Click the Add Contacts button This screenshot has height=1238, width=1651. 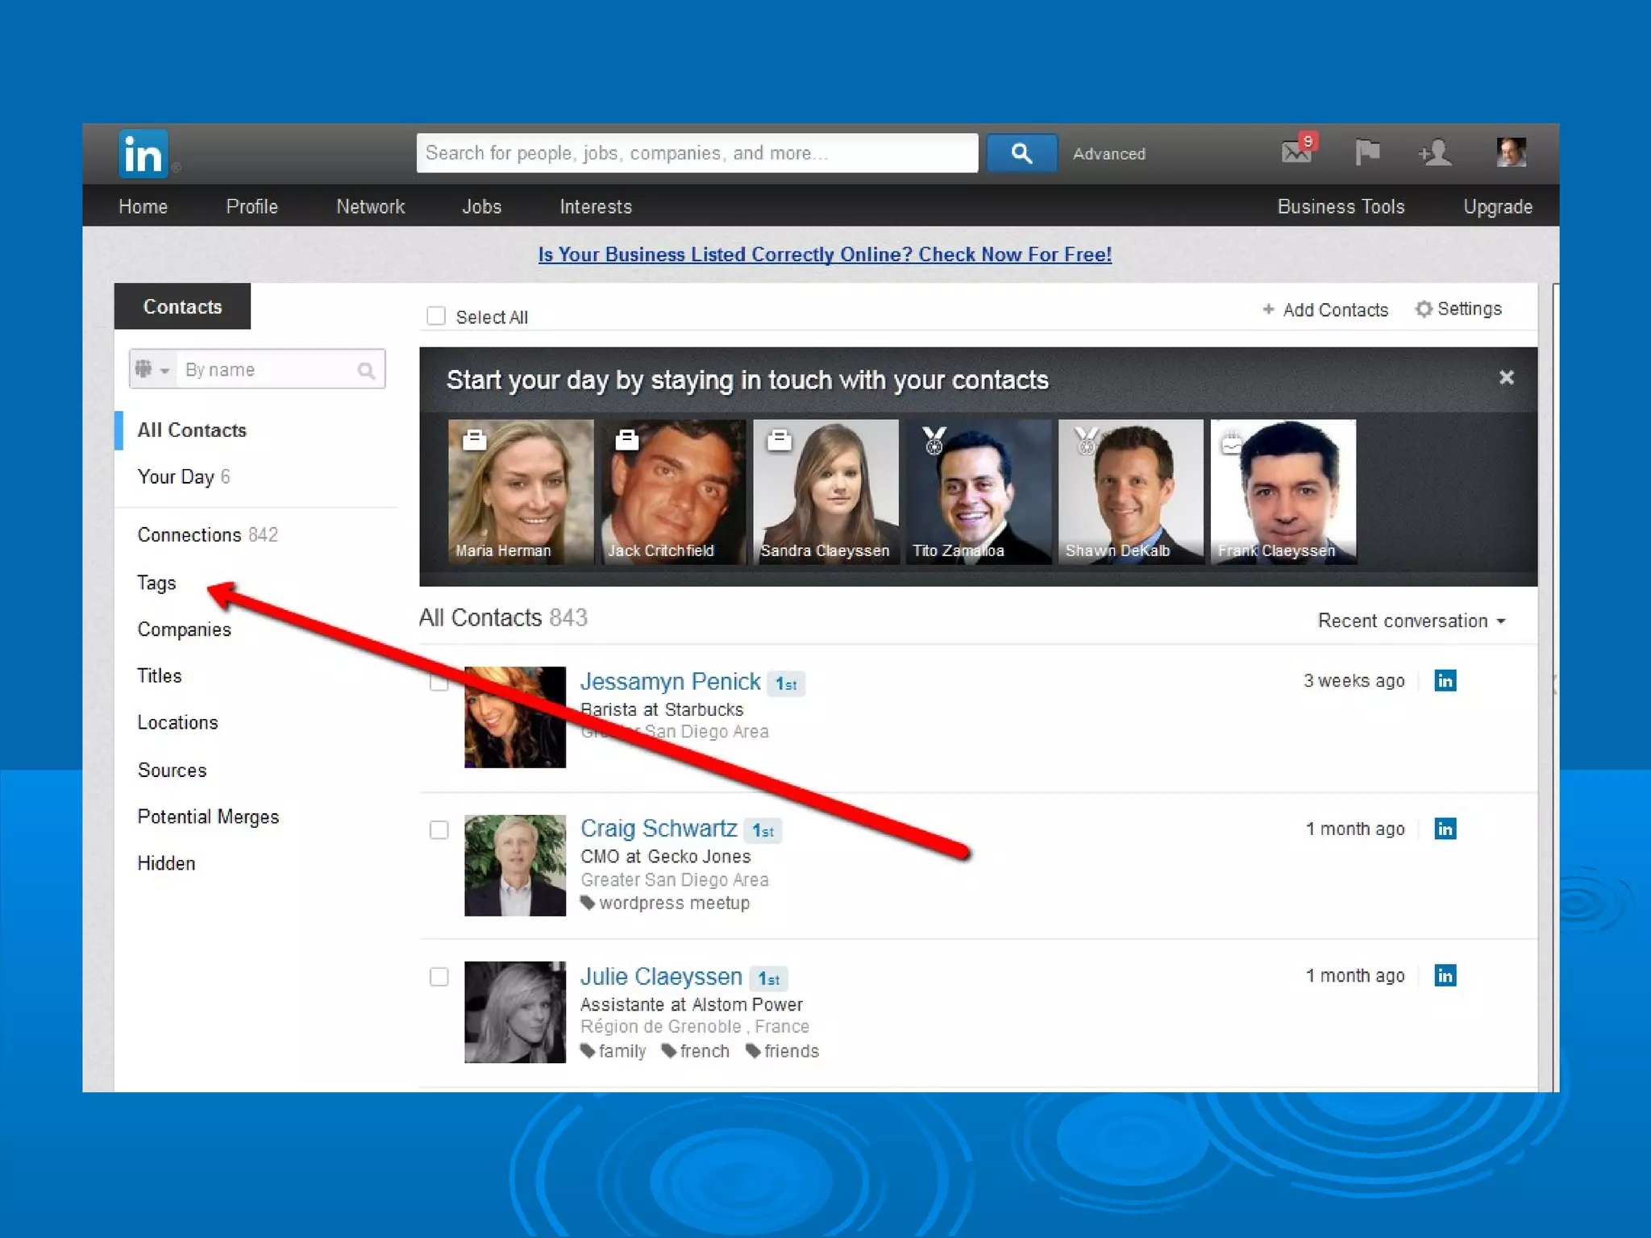pos(1325,310)
